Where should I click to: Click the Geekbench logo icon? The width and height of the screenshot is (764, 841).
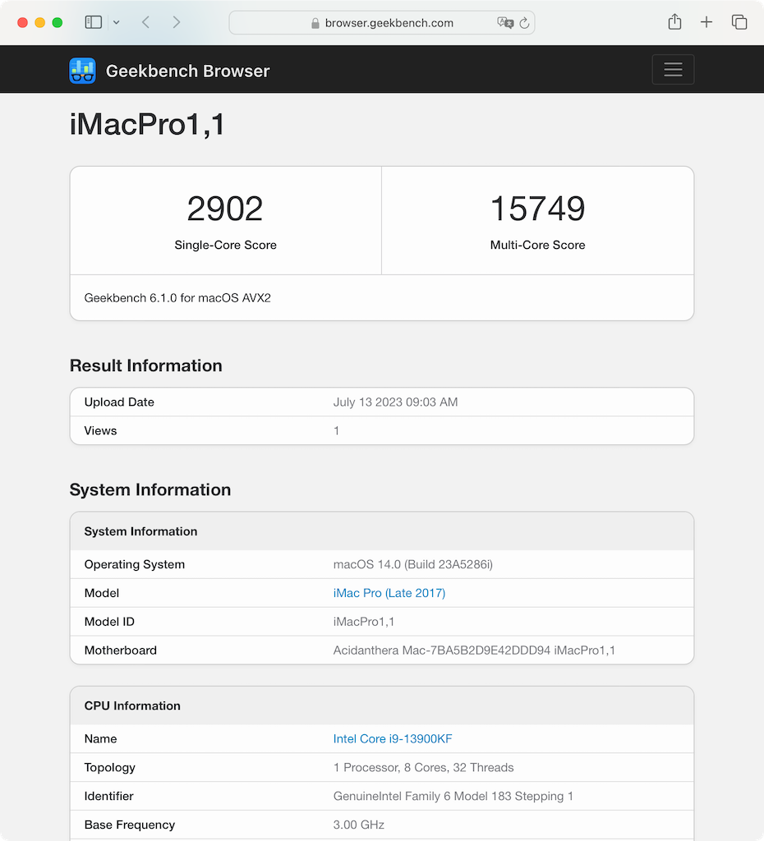click(x=83, y=71)
